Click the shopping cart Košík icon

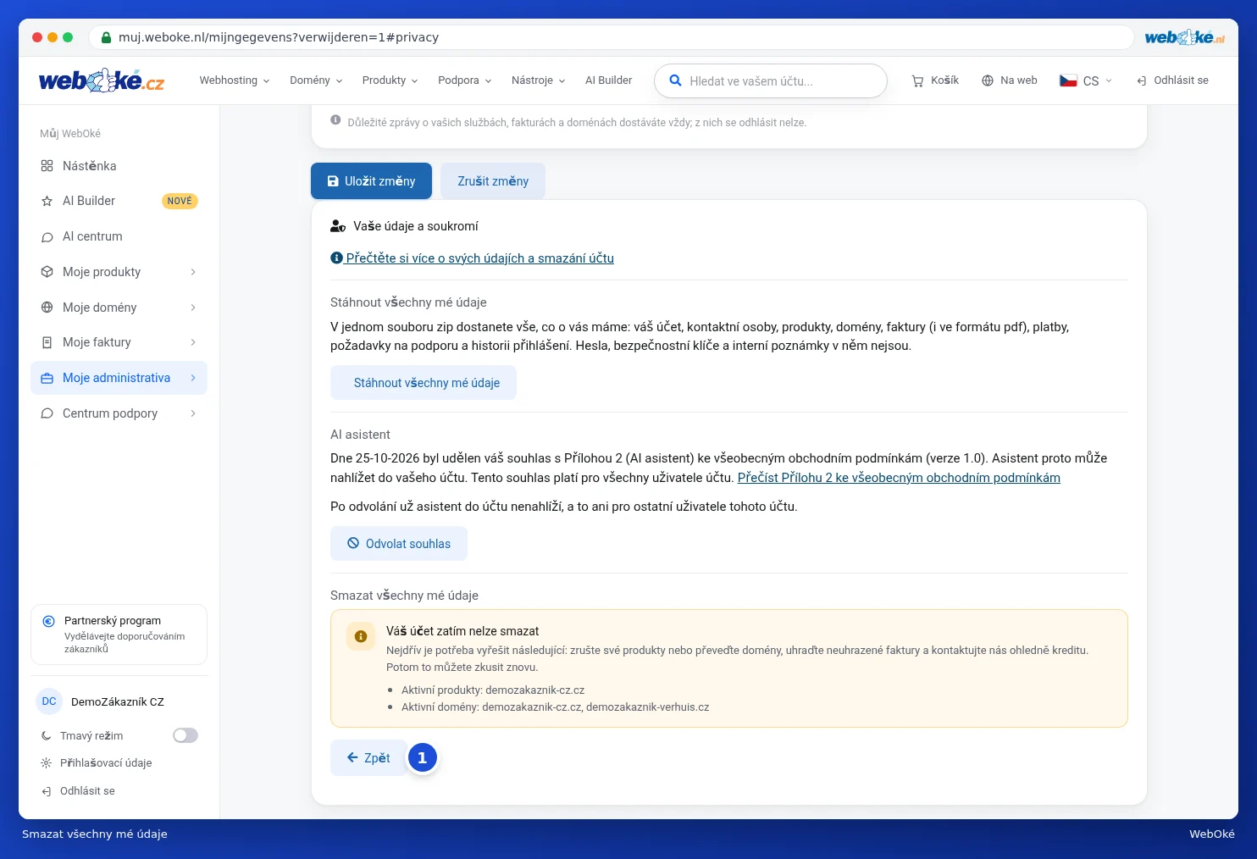[x=917, y=81]
